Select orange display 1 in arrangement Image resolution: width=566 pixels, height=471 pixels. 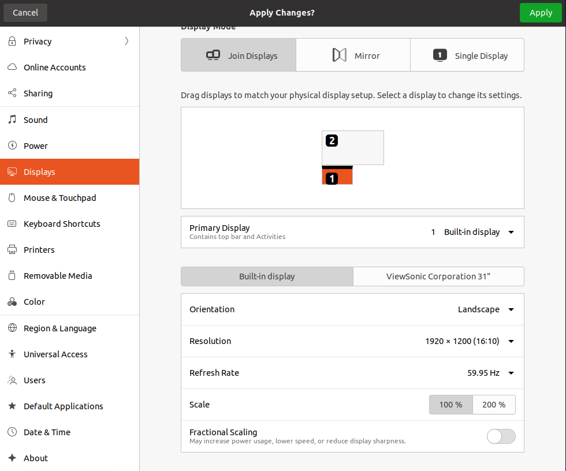(x=337, y=175)
